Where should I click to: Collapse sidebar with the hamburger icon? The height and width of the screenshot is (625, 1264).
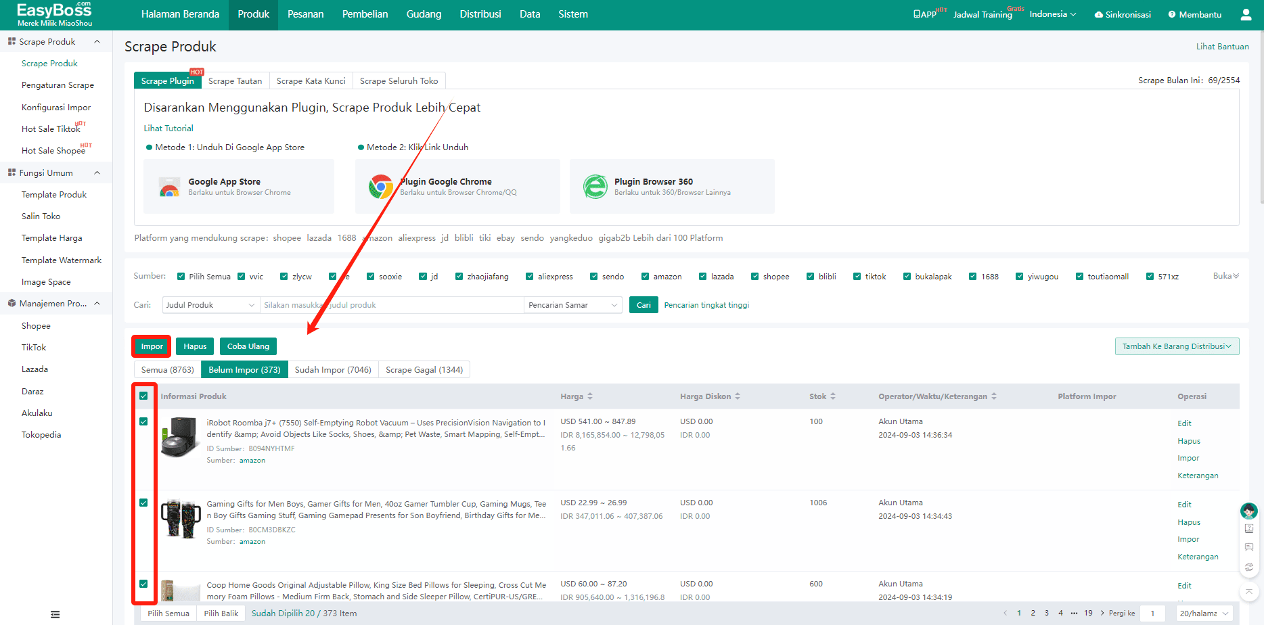[x=55, y=614]
